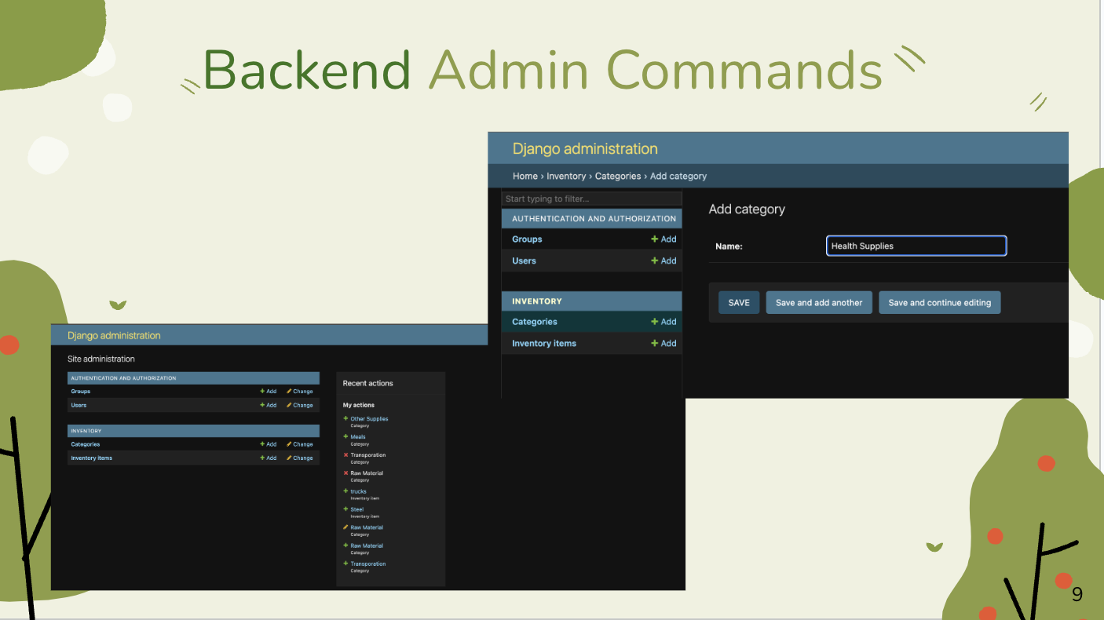Click plus Add in Inventory items row, Site administration
Screen dimensions: 1104x620
coord(269,458)
